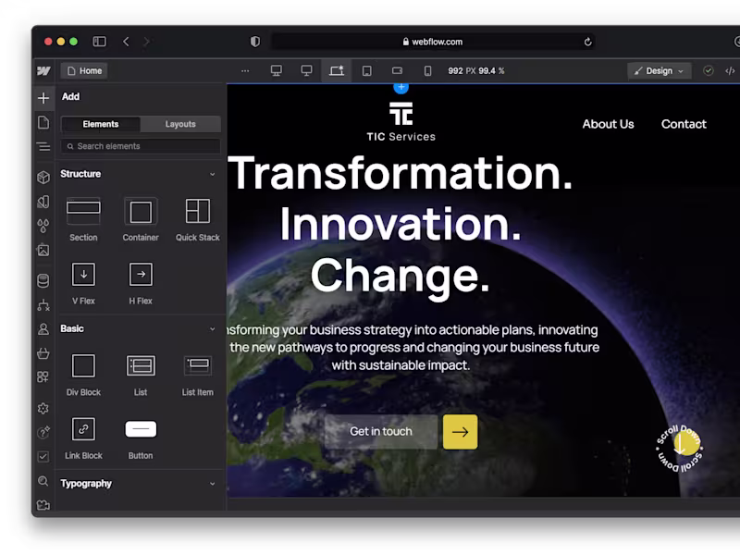Image resolution: width=740 pixels, height=555 pixels.
Task: Open the Apps grid icon
Action: click(x=43, y=376)
